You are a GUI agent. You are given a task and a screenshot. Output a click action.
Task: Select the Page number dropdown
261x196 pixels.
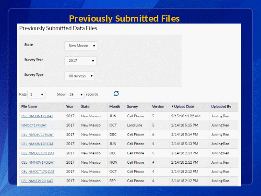tap(36, 95)
